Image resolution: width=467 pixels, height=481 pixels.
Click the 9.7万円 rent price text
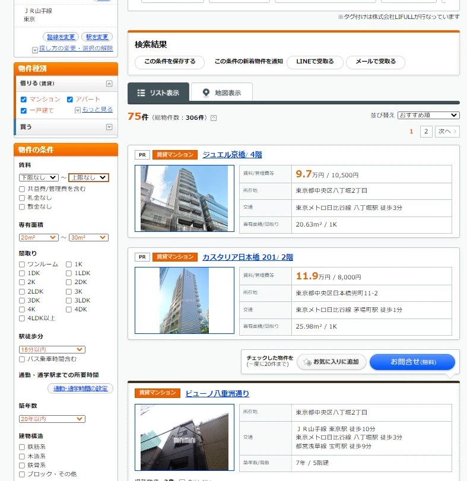(x=310, y=174)
